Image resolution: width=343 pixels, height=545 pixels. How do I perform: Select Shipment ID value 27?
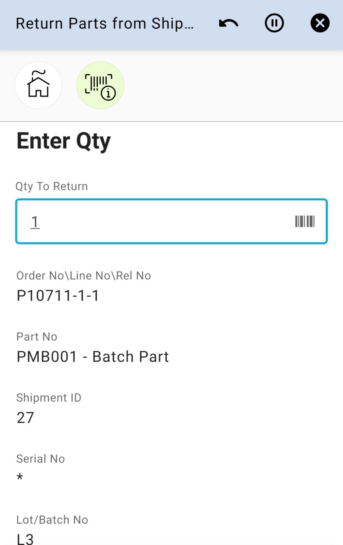pos(26,418)
